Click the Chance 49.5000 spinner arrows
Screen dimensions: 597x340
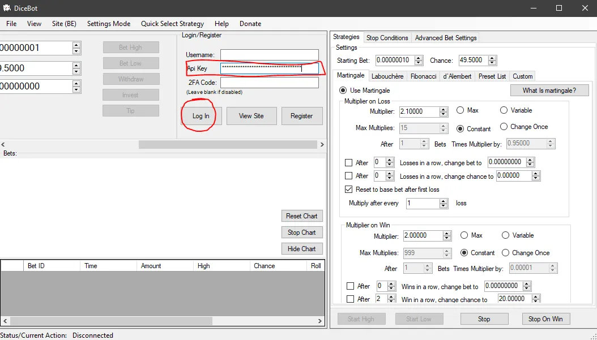coord(492,60)
